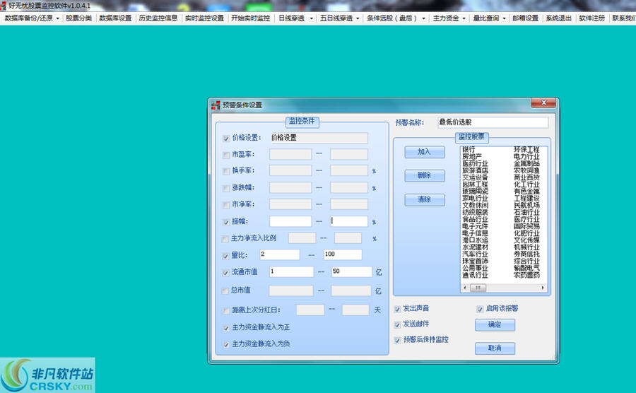The height and width of the screenshot is (393, 636).
Task: Uncheck 主力资金静流入为正
Action: [x=225, y=328]
